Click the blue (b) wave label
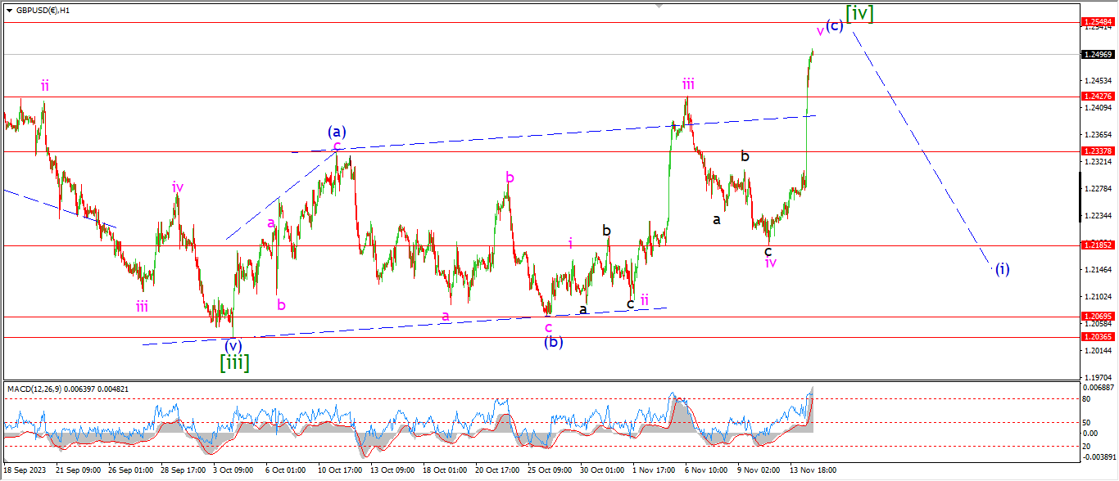Screen dimensions: 1119x481 click(x=554, y=342)
